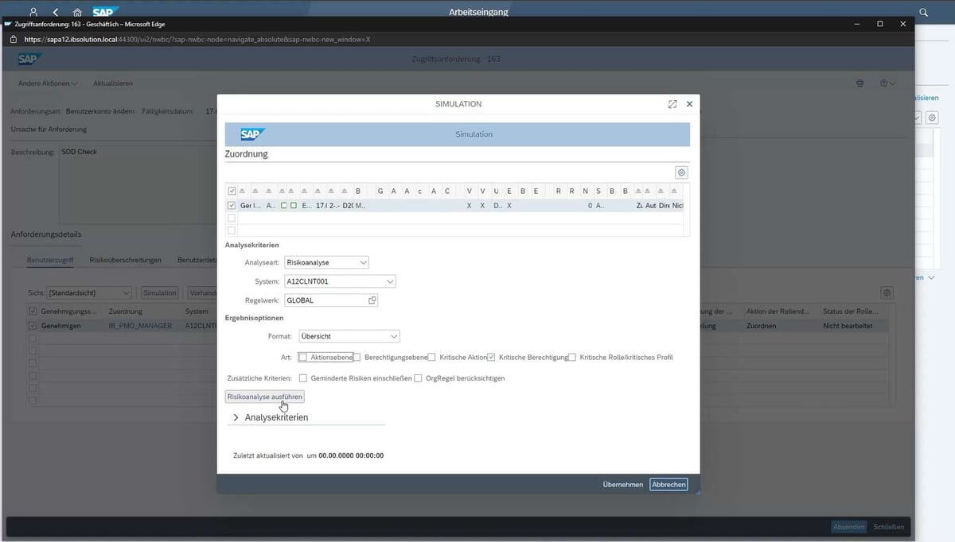Toggle Genehmigen row checkbox in background table
This screenshot has width=955, height=542.
pyautogui.click(x=33, y=326)
